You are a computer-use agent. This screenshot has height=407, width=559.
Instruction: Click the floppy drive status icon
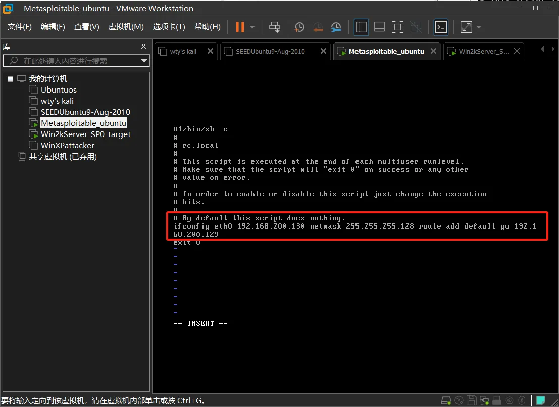coord(472,400)
